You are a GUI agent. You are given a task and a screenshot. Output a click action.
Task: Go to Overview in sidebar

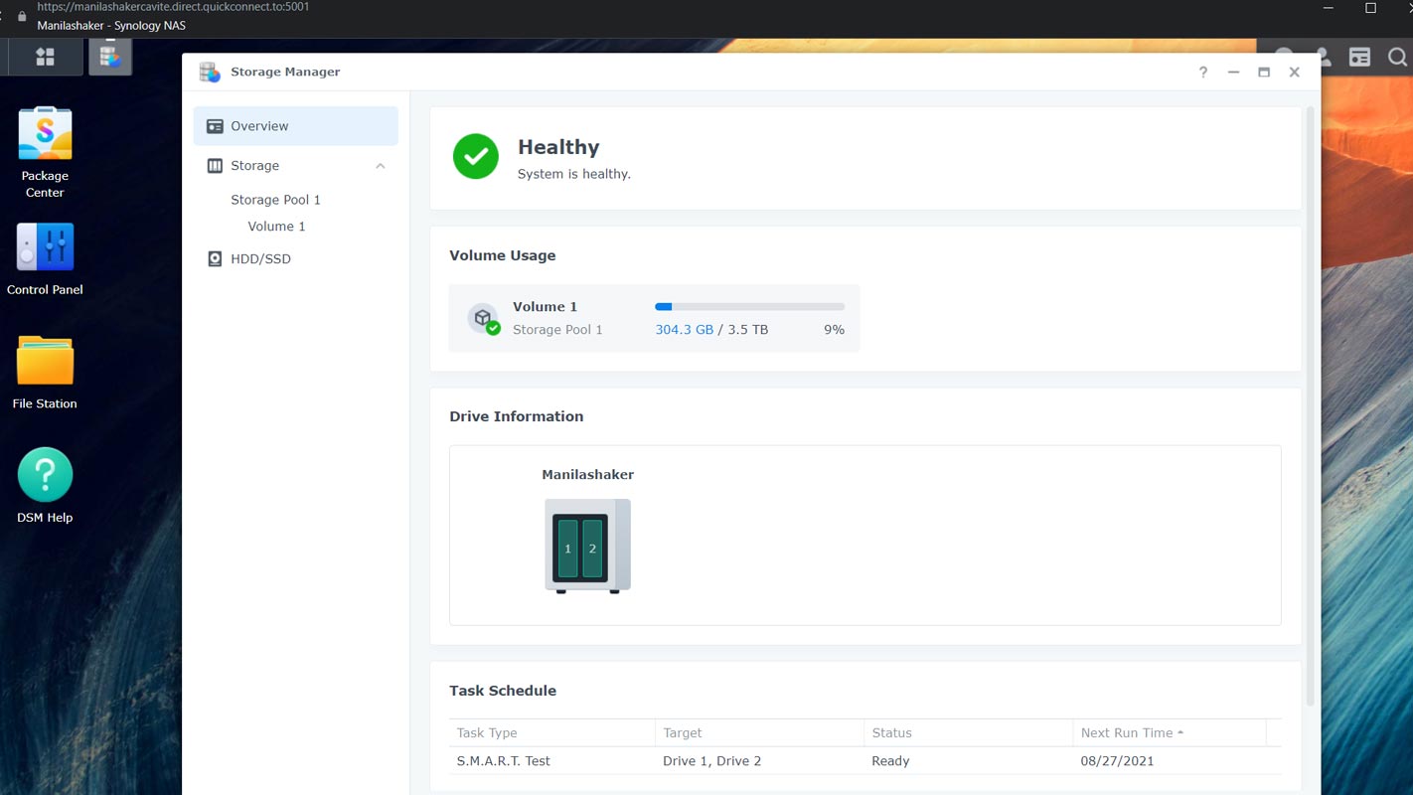[296, 126]
